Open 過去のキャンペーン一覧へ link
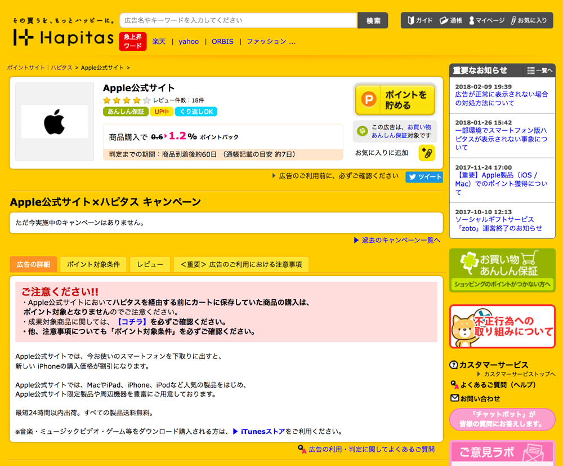563x466 pixels. coord(397,240)
